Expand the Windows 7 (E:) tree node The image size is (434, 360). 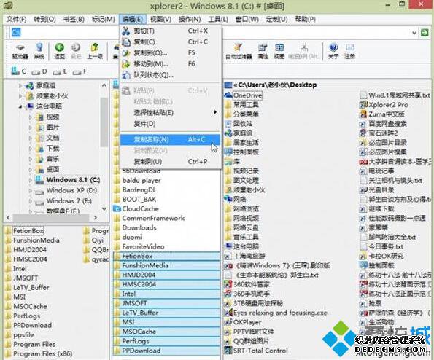30,201
